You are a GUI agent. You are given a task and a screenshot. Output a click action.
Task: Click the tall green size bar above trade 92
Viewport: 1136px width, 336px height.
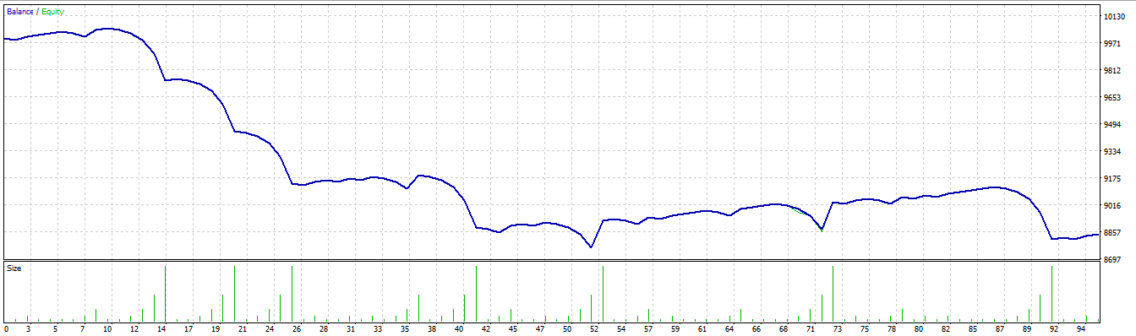point(1051,294)
